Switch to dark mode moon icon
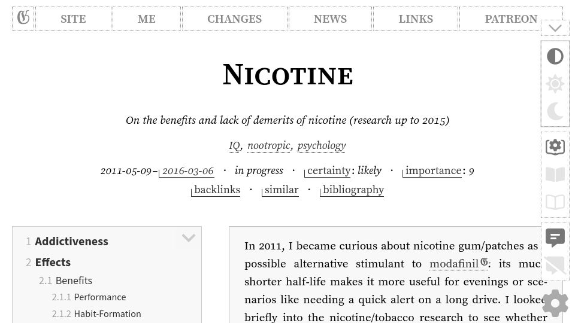The height and width of the screenshot is (323, 575). [x=555, y=111]
